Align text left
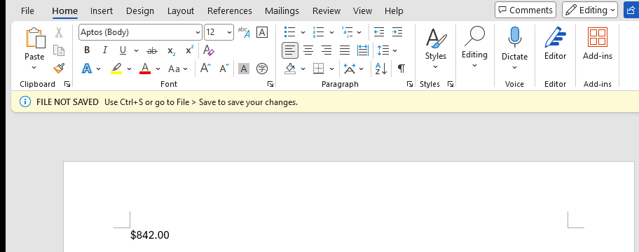Image resolution: width=639 pixels, height=252 pixels. pos(290,50)
